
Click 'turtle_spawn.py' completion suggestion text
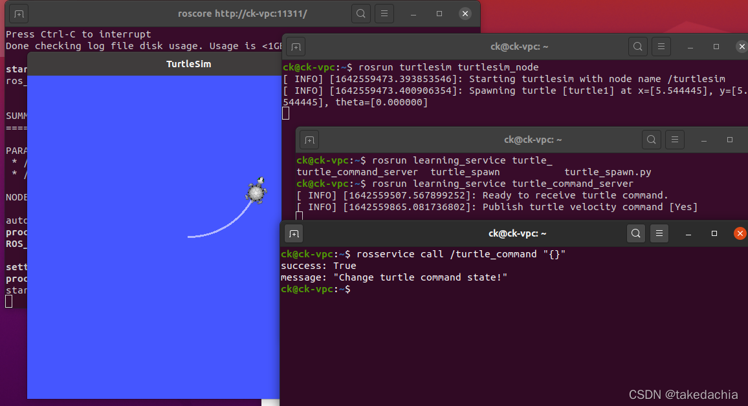[x=608, y=172]
